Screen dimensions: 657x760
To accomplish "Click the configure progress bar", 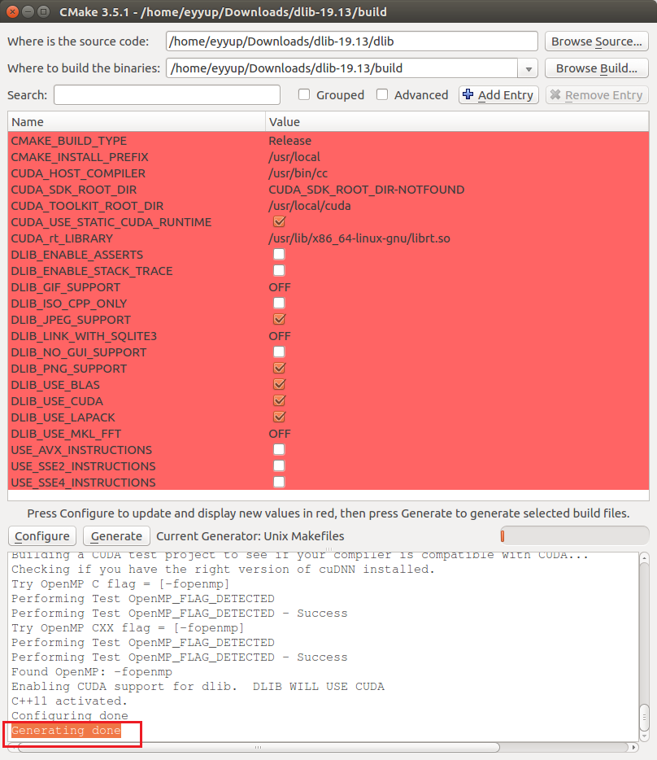I will [574, 536].
